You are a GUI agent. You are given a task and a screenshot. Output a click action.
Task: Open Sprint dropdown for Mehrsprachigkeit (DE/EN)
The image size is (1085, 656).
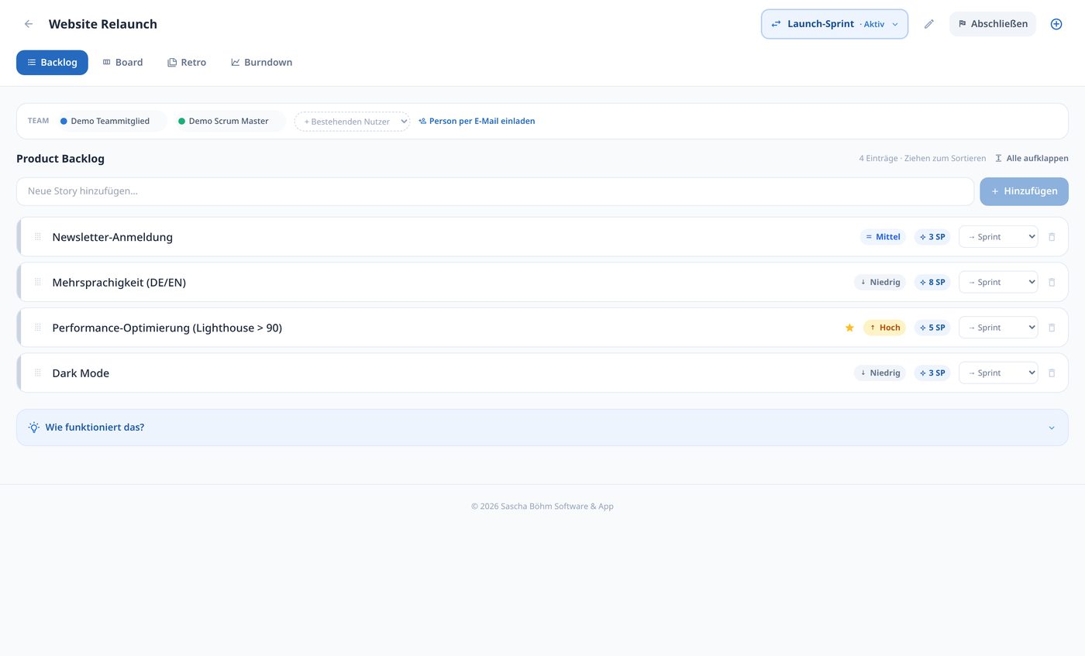998,282
